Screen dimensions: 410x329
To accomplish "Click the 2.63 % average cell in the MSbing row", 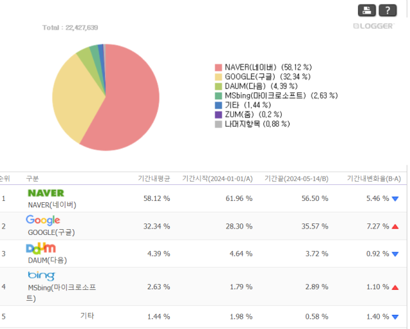I will click(159, 287).
